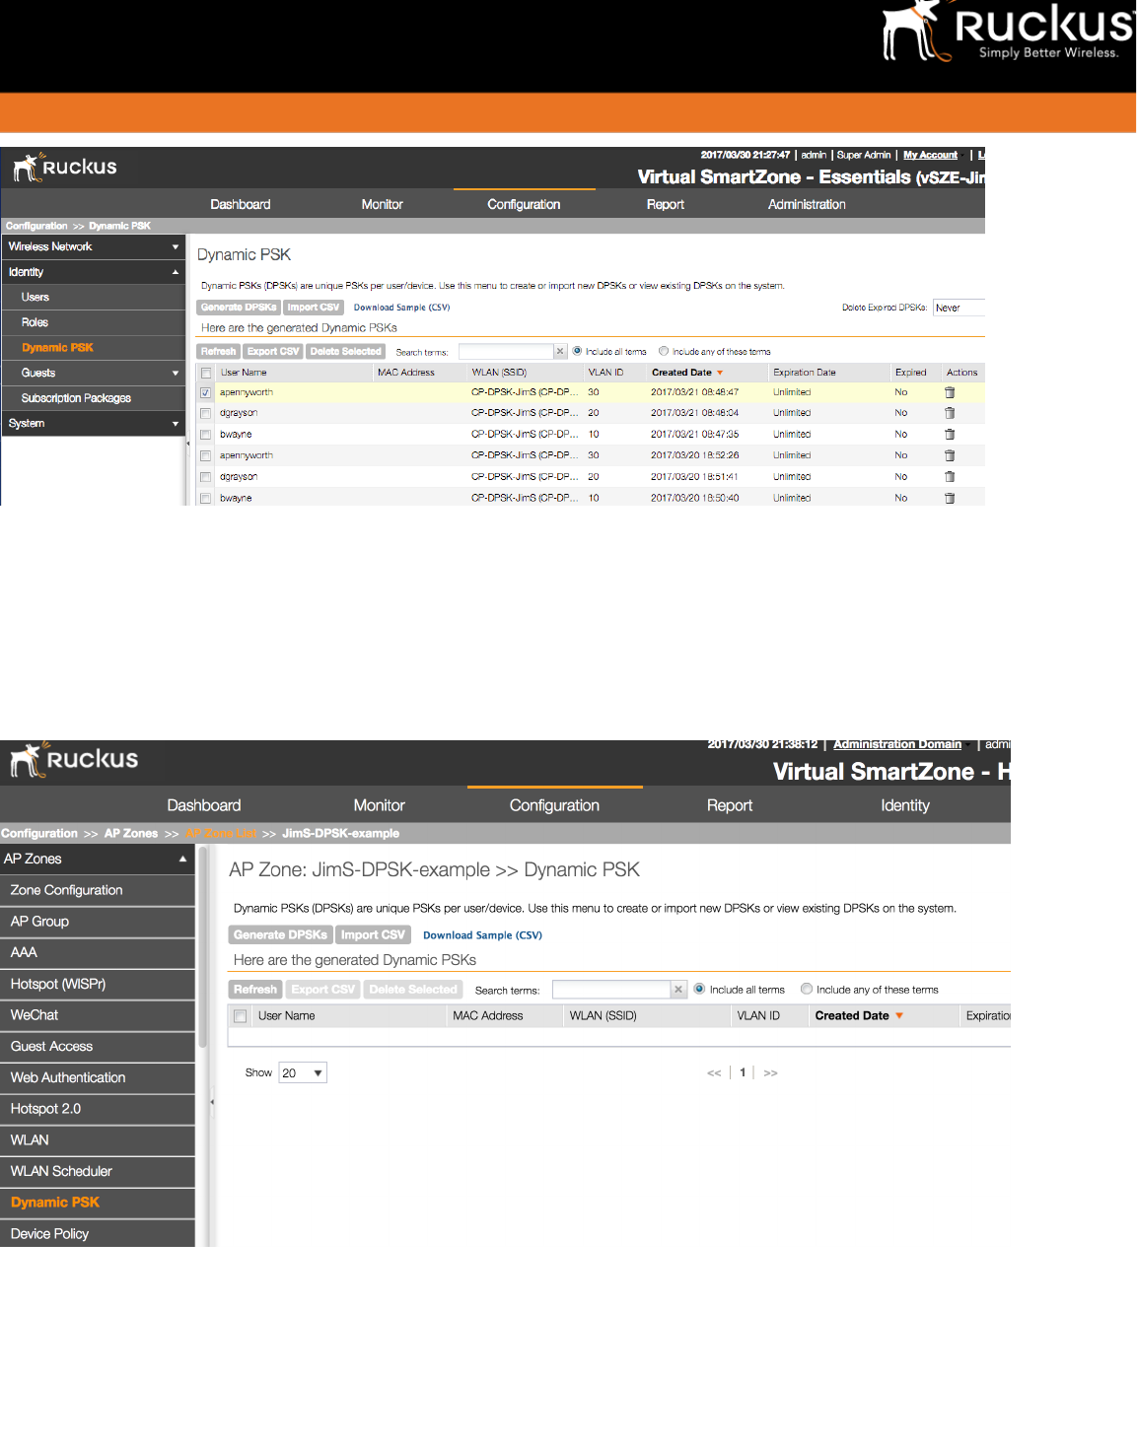The height and width of the screenshot is (1447, 1137).
Task: Delete the apennyworth DPSK created 2017/03/21 08:48:47
Action: coord(950,392)
